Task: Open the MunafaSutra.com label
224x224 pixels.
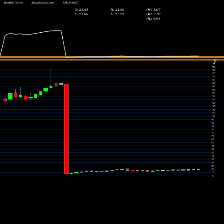Action: coord(43,3)
